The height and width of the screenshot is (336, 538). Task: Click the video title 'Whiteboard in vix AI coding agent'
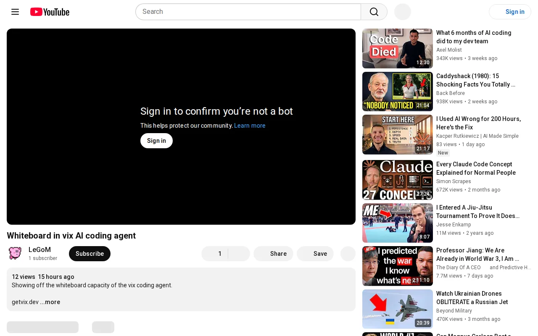[x=71, y=236]
